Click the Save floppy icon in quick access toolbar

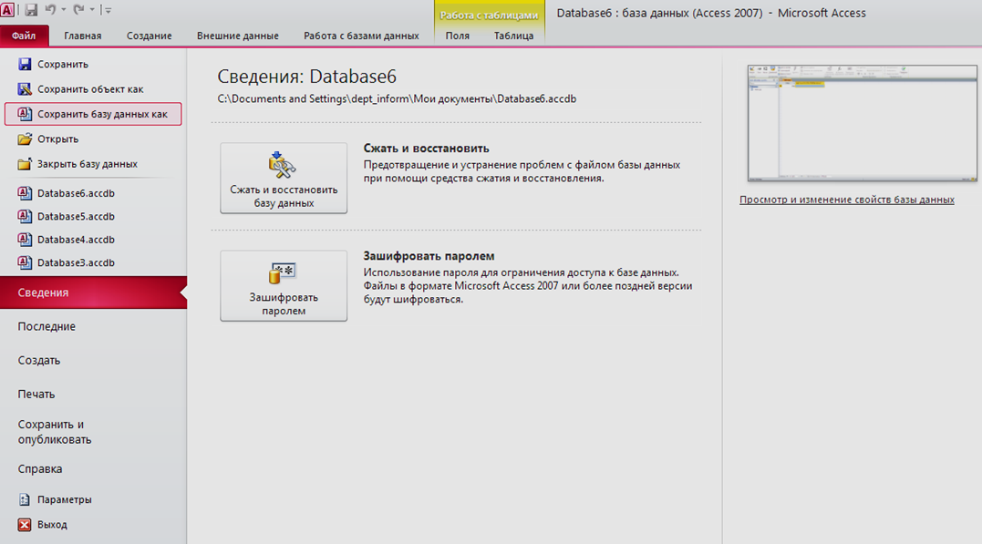tap(31, 9)
